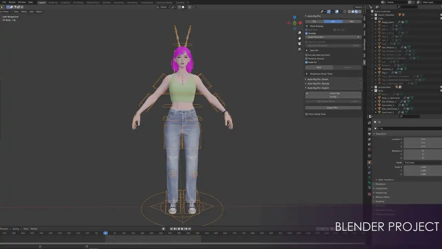This screenshot has width=442, height=249.
Task: Select Baggy_Jeans in the outliner
Action: pyautogui.click(x=388, y=22)
